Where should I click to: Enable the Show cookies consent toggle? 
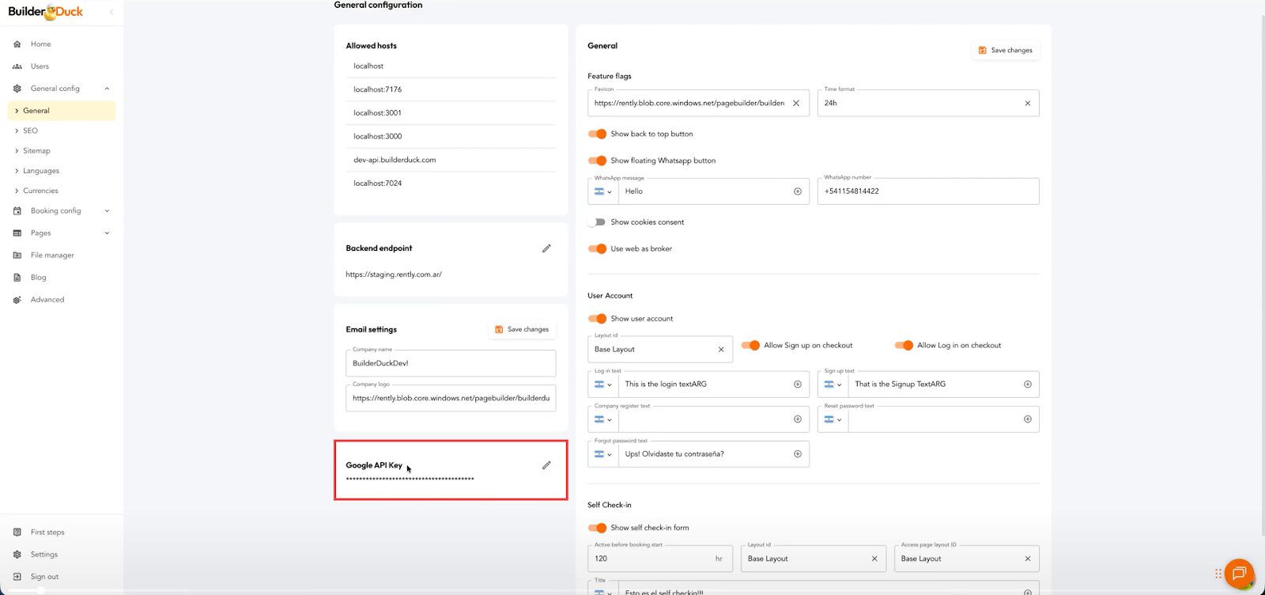coord(597,222)
